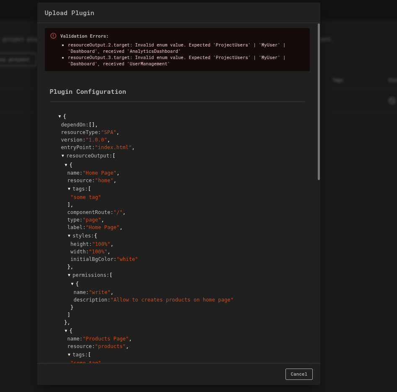
Task: Select the version value 1.0.0
Action: click(96, 139)
